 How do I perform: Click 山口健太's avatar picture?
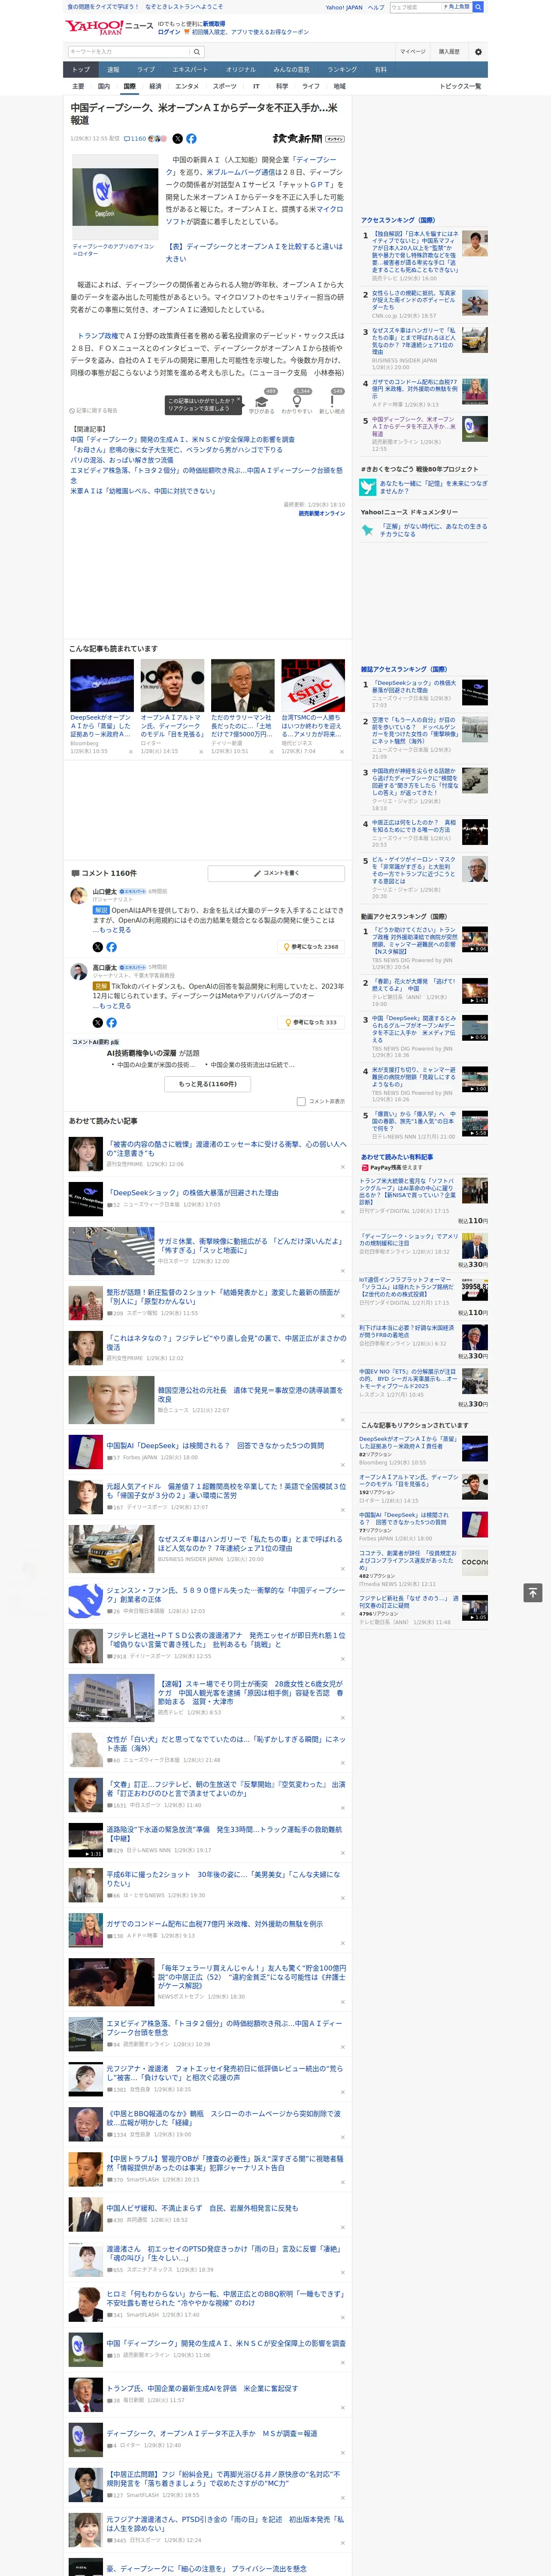78,895
